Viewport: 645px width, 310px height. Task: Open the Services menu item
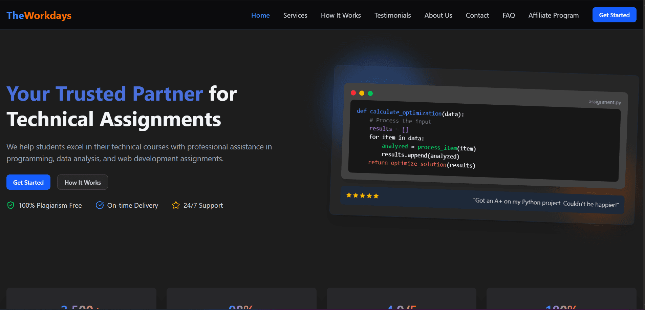tap(295, 15)
